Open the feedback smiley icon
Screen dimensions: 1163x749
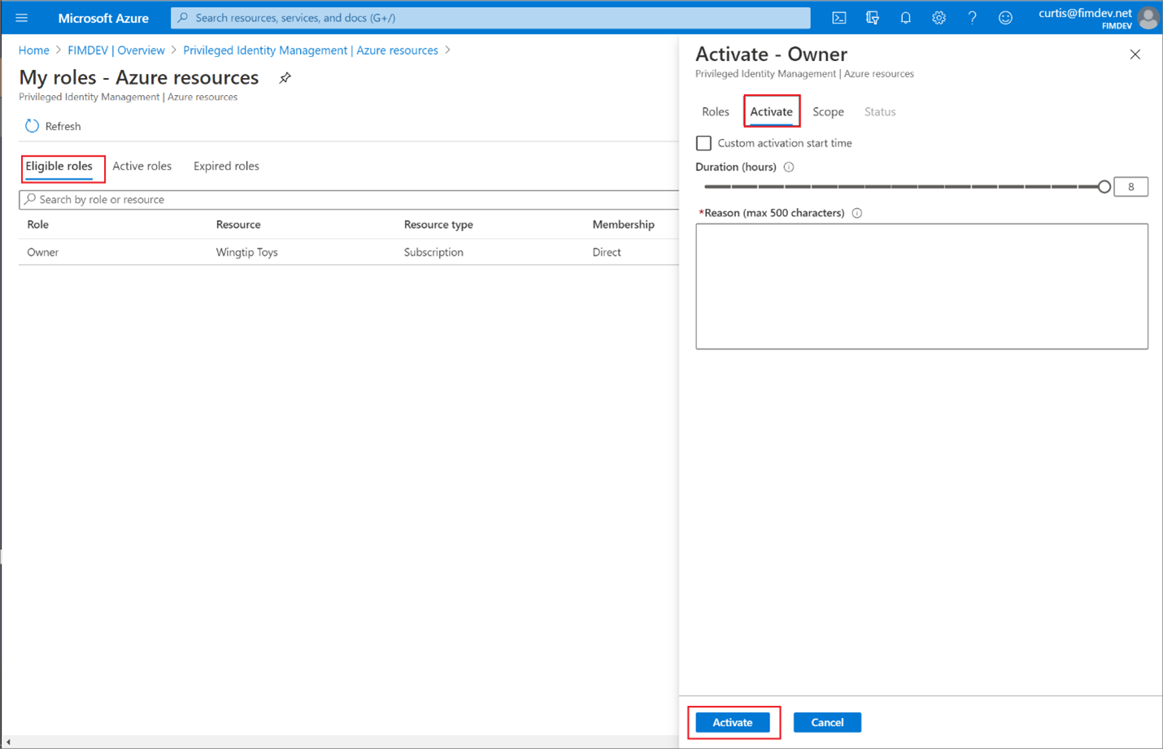point(1005,18)
